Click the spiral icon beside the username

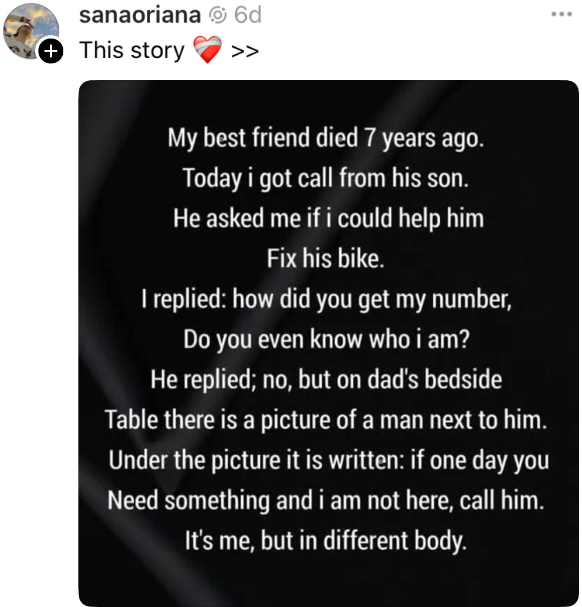coord(218,16)
